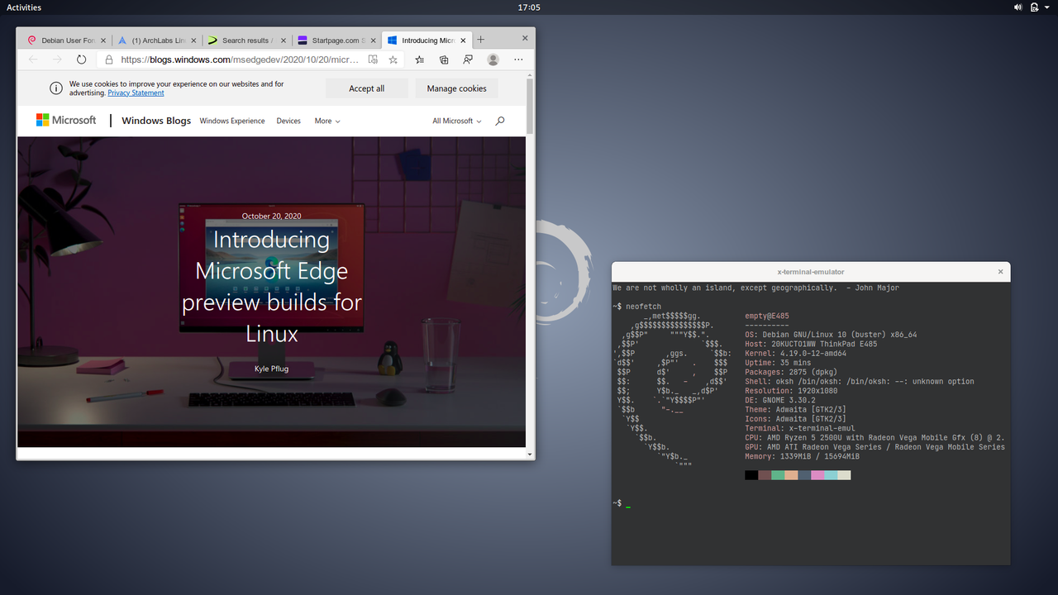Click the DE: GNOME 3.30.2 line
Image resolution: width=1058 pixels, height=595 pixels.
click(x=780, y=400)
